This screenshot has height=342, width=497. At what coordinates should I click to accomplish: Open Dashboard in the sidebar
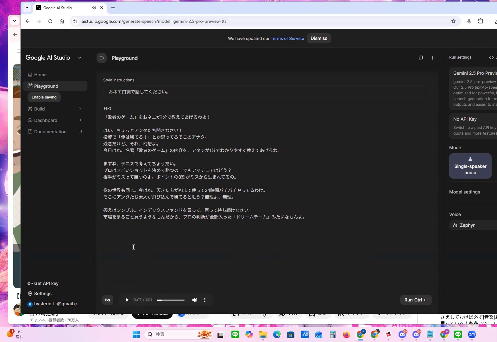(x=46, y=120)
